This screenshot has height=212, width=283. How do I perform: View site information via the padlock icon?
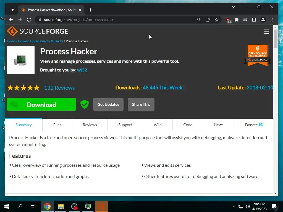40,20
